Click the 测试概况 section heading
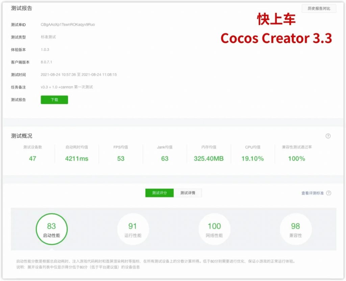The width and height of the screenshot is (346, 281). [22, 136]
